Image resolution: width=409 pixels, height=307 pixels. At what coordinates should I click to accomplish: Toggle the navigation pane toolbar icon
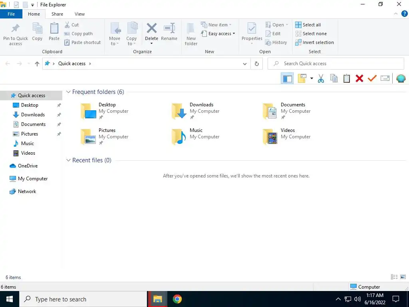point(287,78)
